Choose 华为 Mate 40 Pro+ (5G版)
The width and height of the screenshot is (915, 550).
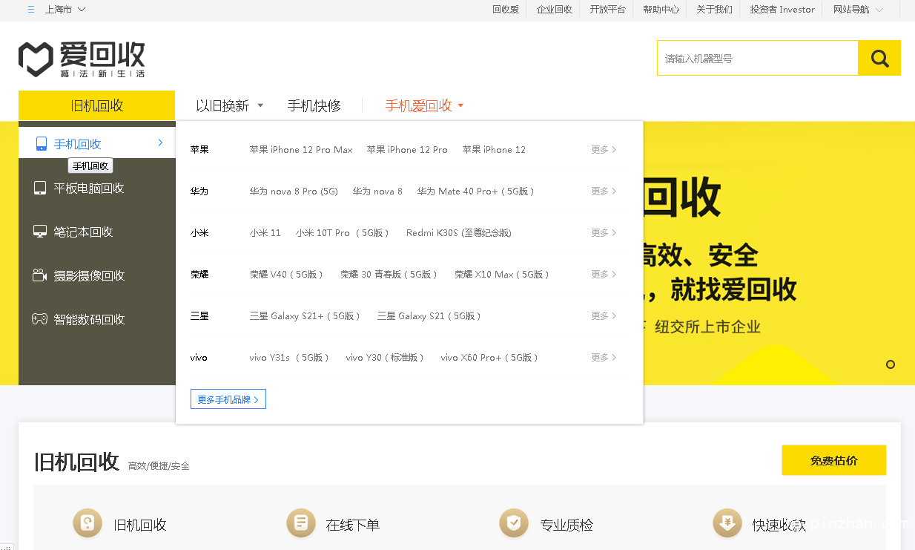[x=476, y=191]
